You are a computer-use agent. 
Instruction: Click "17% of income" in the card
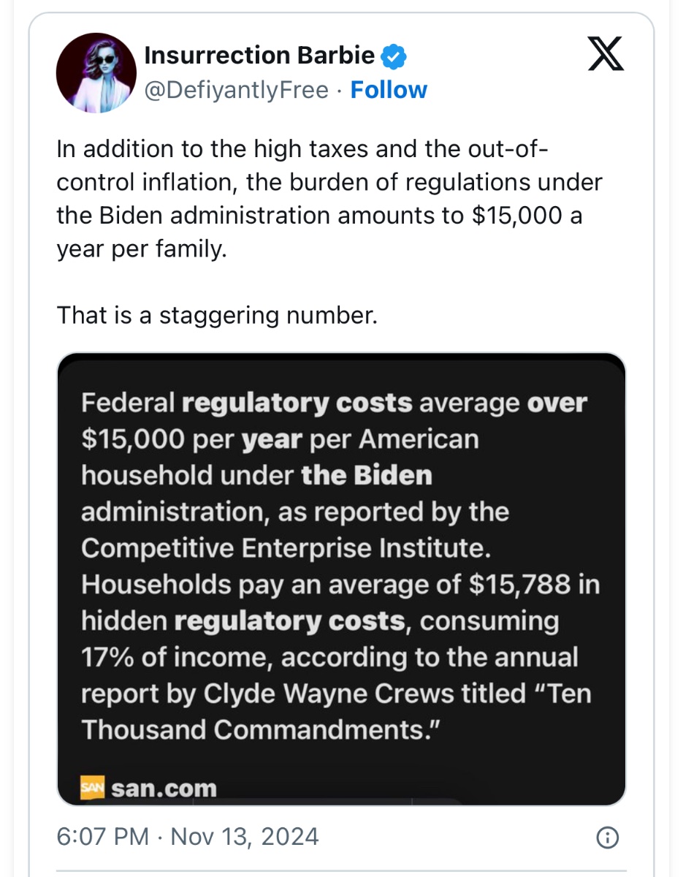(x=177, y=658)
